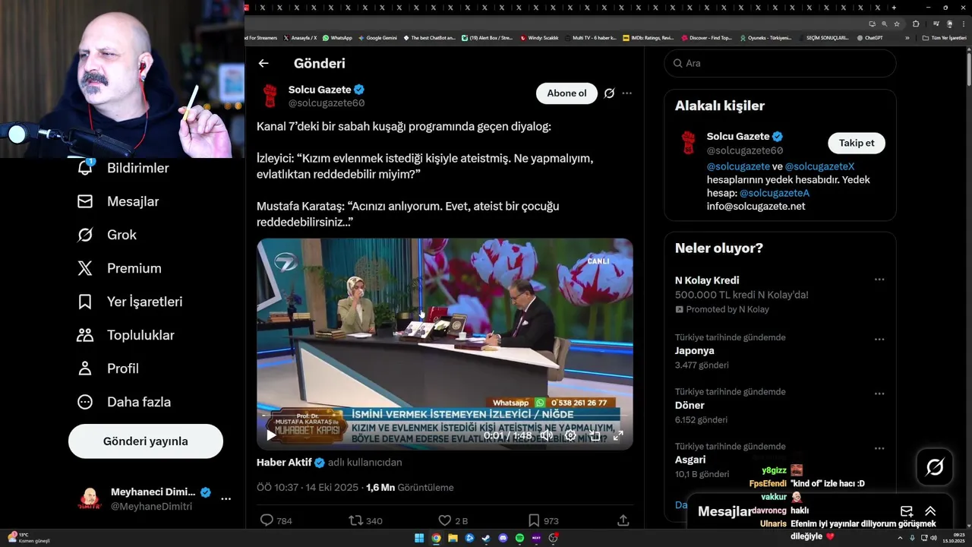Open the Windows Start menu

coord(419,538)
